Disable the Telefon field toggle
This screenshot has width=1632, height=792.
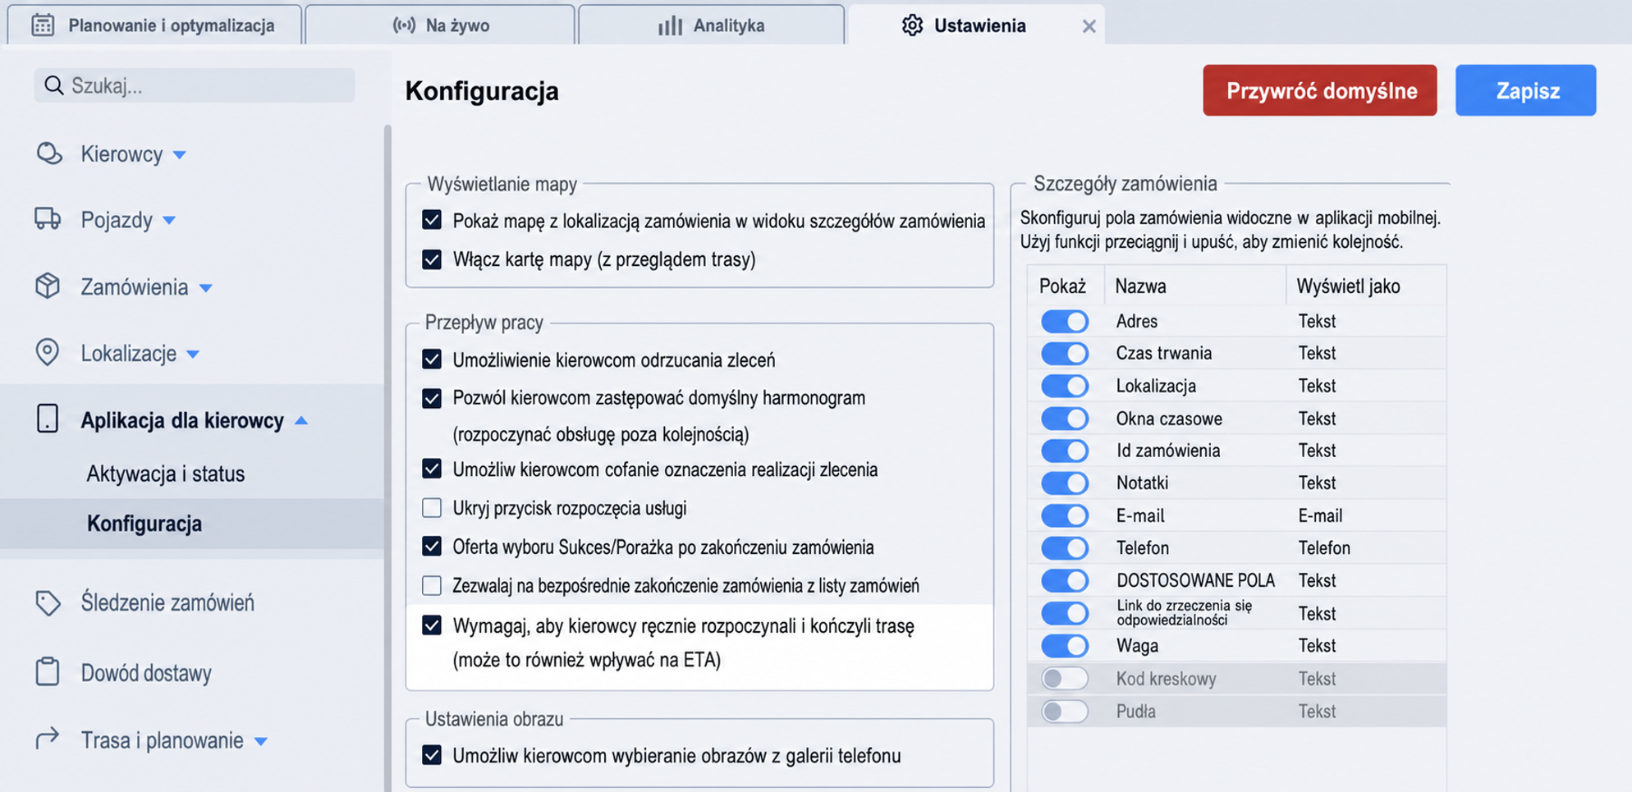[x=1065, y=547]
